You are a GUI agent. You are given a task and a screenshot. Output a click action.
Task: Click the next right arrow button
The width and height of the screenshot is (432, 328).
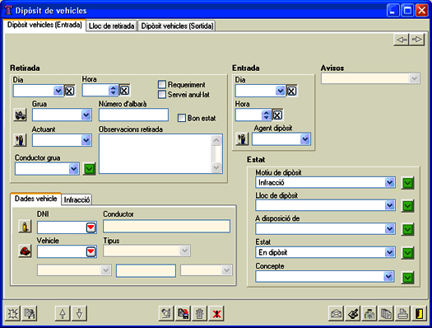pyautogui.click(x=416, y=40)
